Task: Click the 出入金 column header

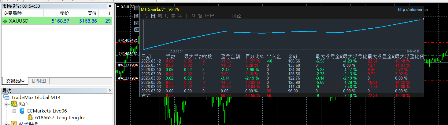Action: 274,56
